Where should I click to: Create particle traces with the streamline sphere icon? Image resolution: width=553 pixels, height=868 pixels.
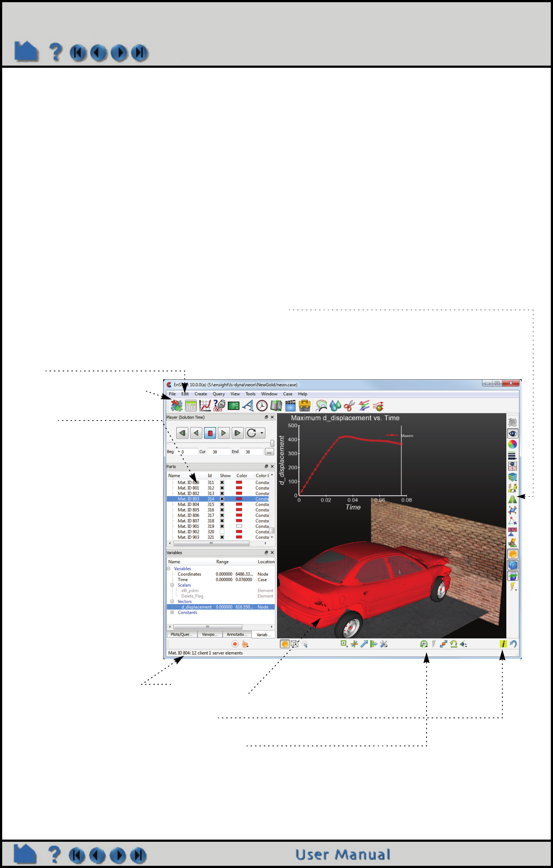[378, 406]
